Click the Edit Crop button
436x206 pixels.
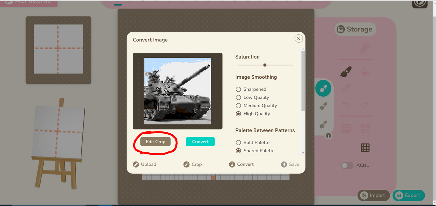(156, 142)
